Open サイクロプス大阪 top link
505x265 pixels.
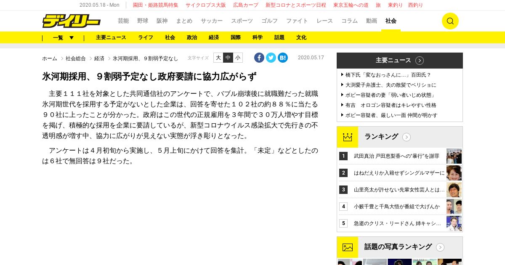tap(206, 5)
